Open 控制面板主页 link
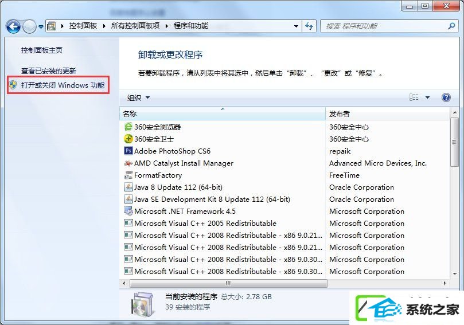Image resolution: width=464 pixels, height=325 pixels. (x=42, y=50)
